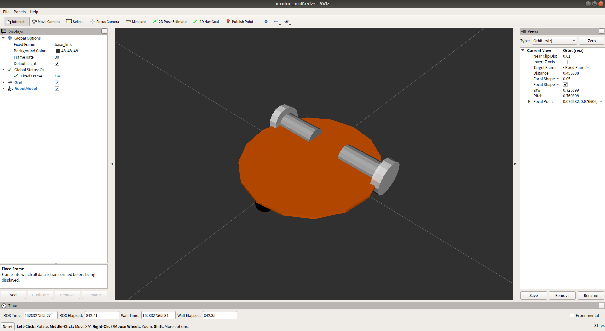Click the Distance value 0.455888
The width and height of the screenshot is (605, 331).
pyautogui.click(x=571, y=73)
